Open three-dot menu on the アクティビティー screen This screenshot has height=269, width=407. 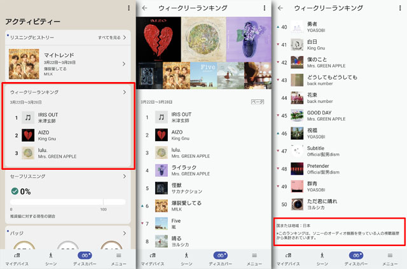(128, 8)
